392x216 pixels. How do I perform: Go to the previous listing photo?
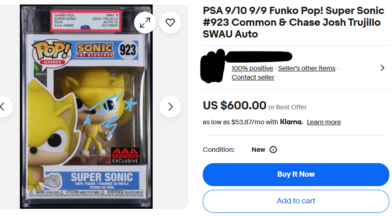tap(4, 107)
